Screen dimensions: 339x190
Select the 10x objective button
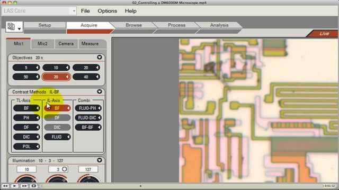(56, 68)
